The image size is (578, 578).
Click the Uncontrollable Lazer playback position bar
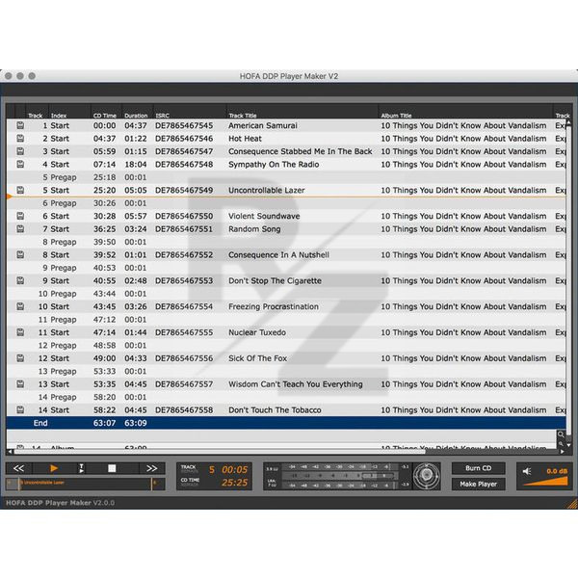click(85, 484)
